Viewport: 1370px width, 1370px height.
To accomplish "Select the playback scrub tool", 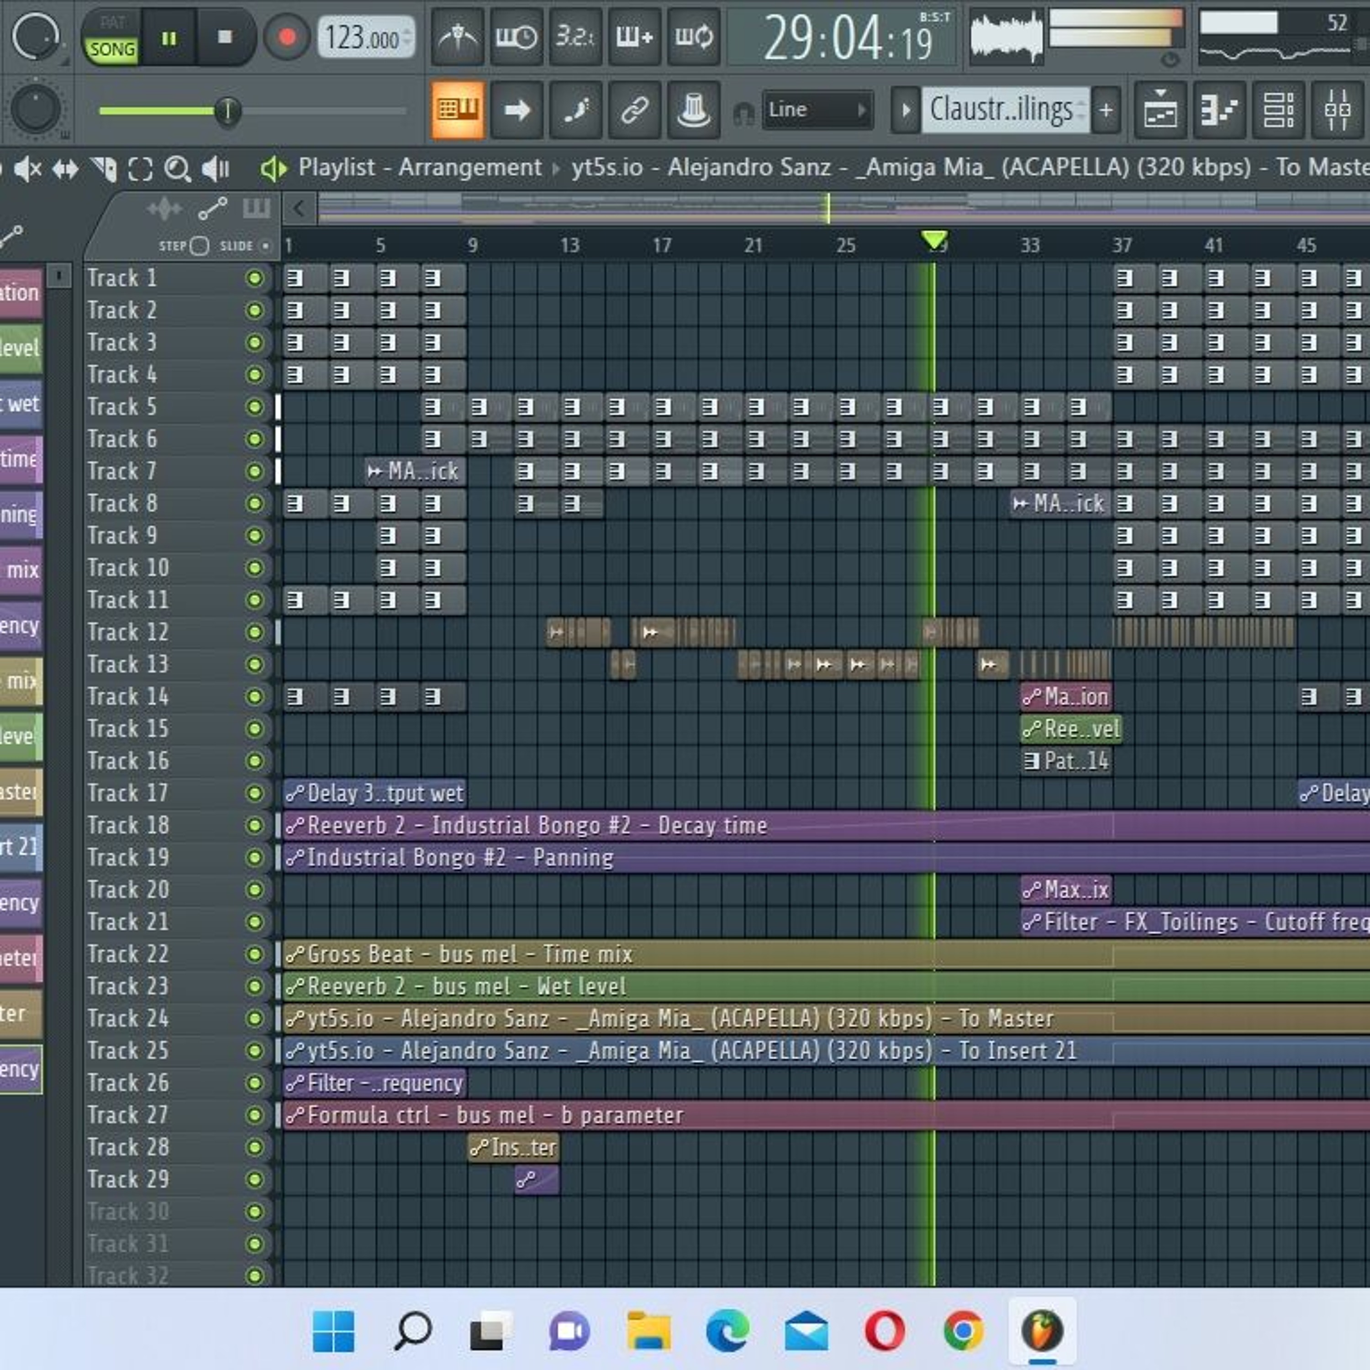I will pos(216,169).
